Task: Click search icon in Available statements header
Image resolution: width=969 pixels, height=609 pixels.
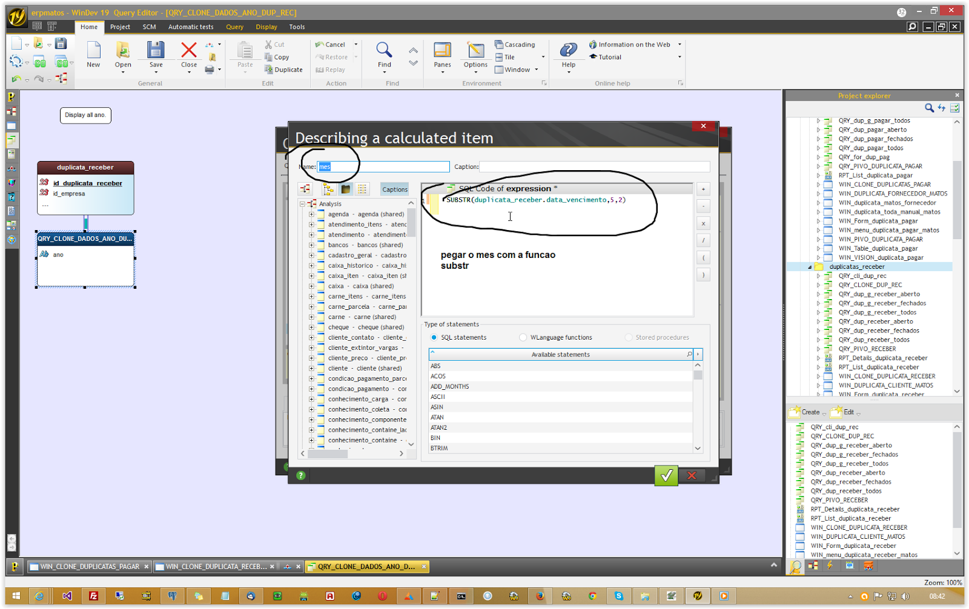Action: (689, 354)
